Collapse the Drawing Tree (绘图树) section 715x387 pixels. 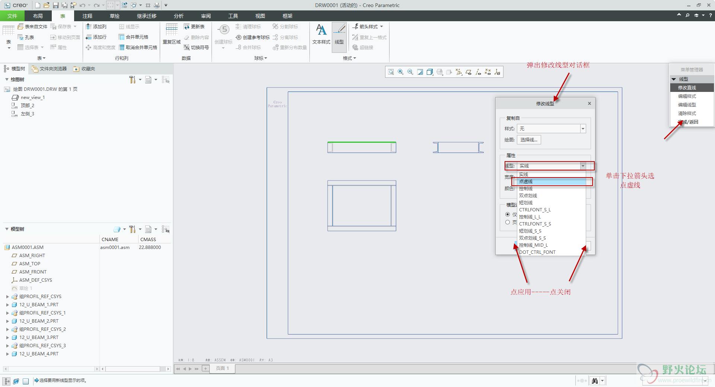click(x=7, y=79)
